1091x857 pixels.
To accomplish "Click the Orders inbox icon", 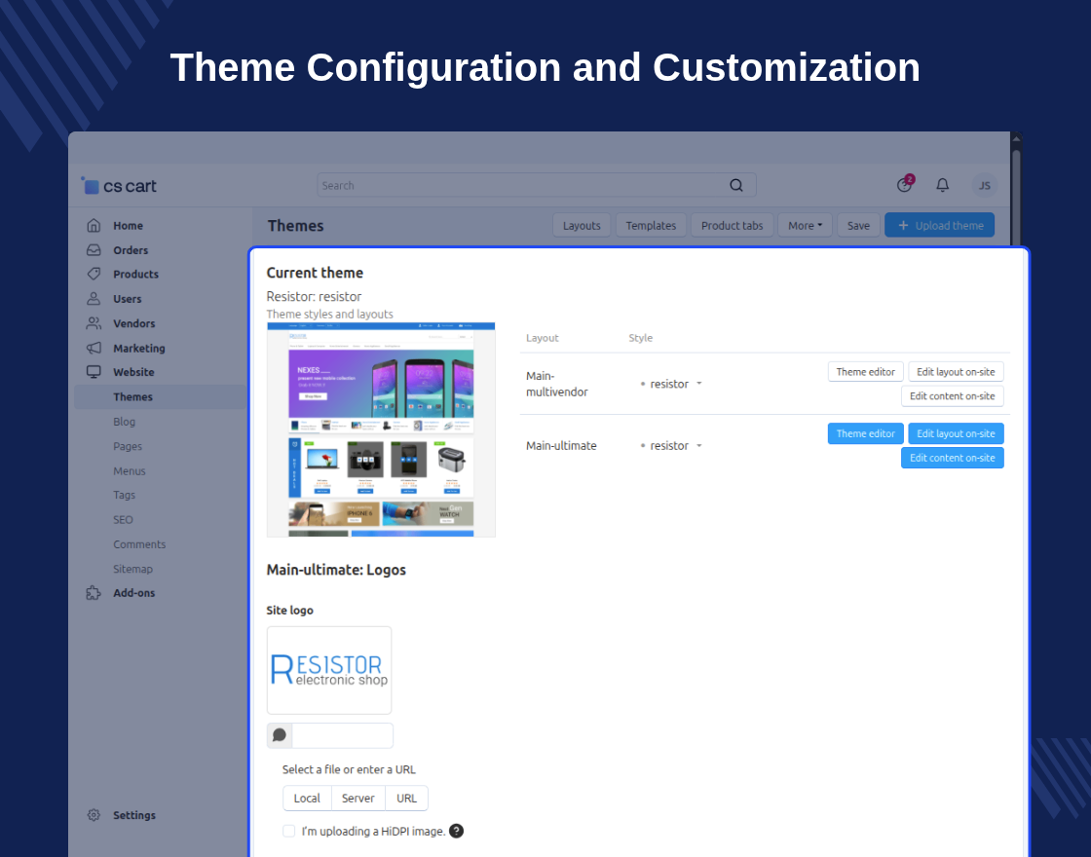I will pyautogui.click(x=94, y=249).
